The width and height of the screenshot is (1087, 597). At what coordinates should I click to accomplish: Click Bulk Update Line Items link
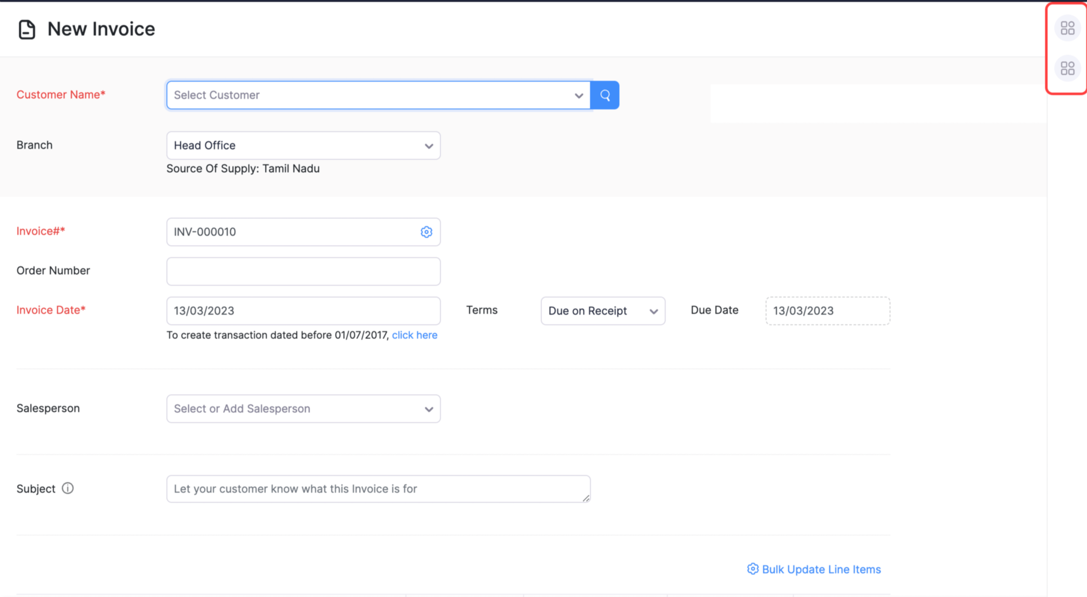tap(821, 570)
